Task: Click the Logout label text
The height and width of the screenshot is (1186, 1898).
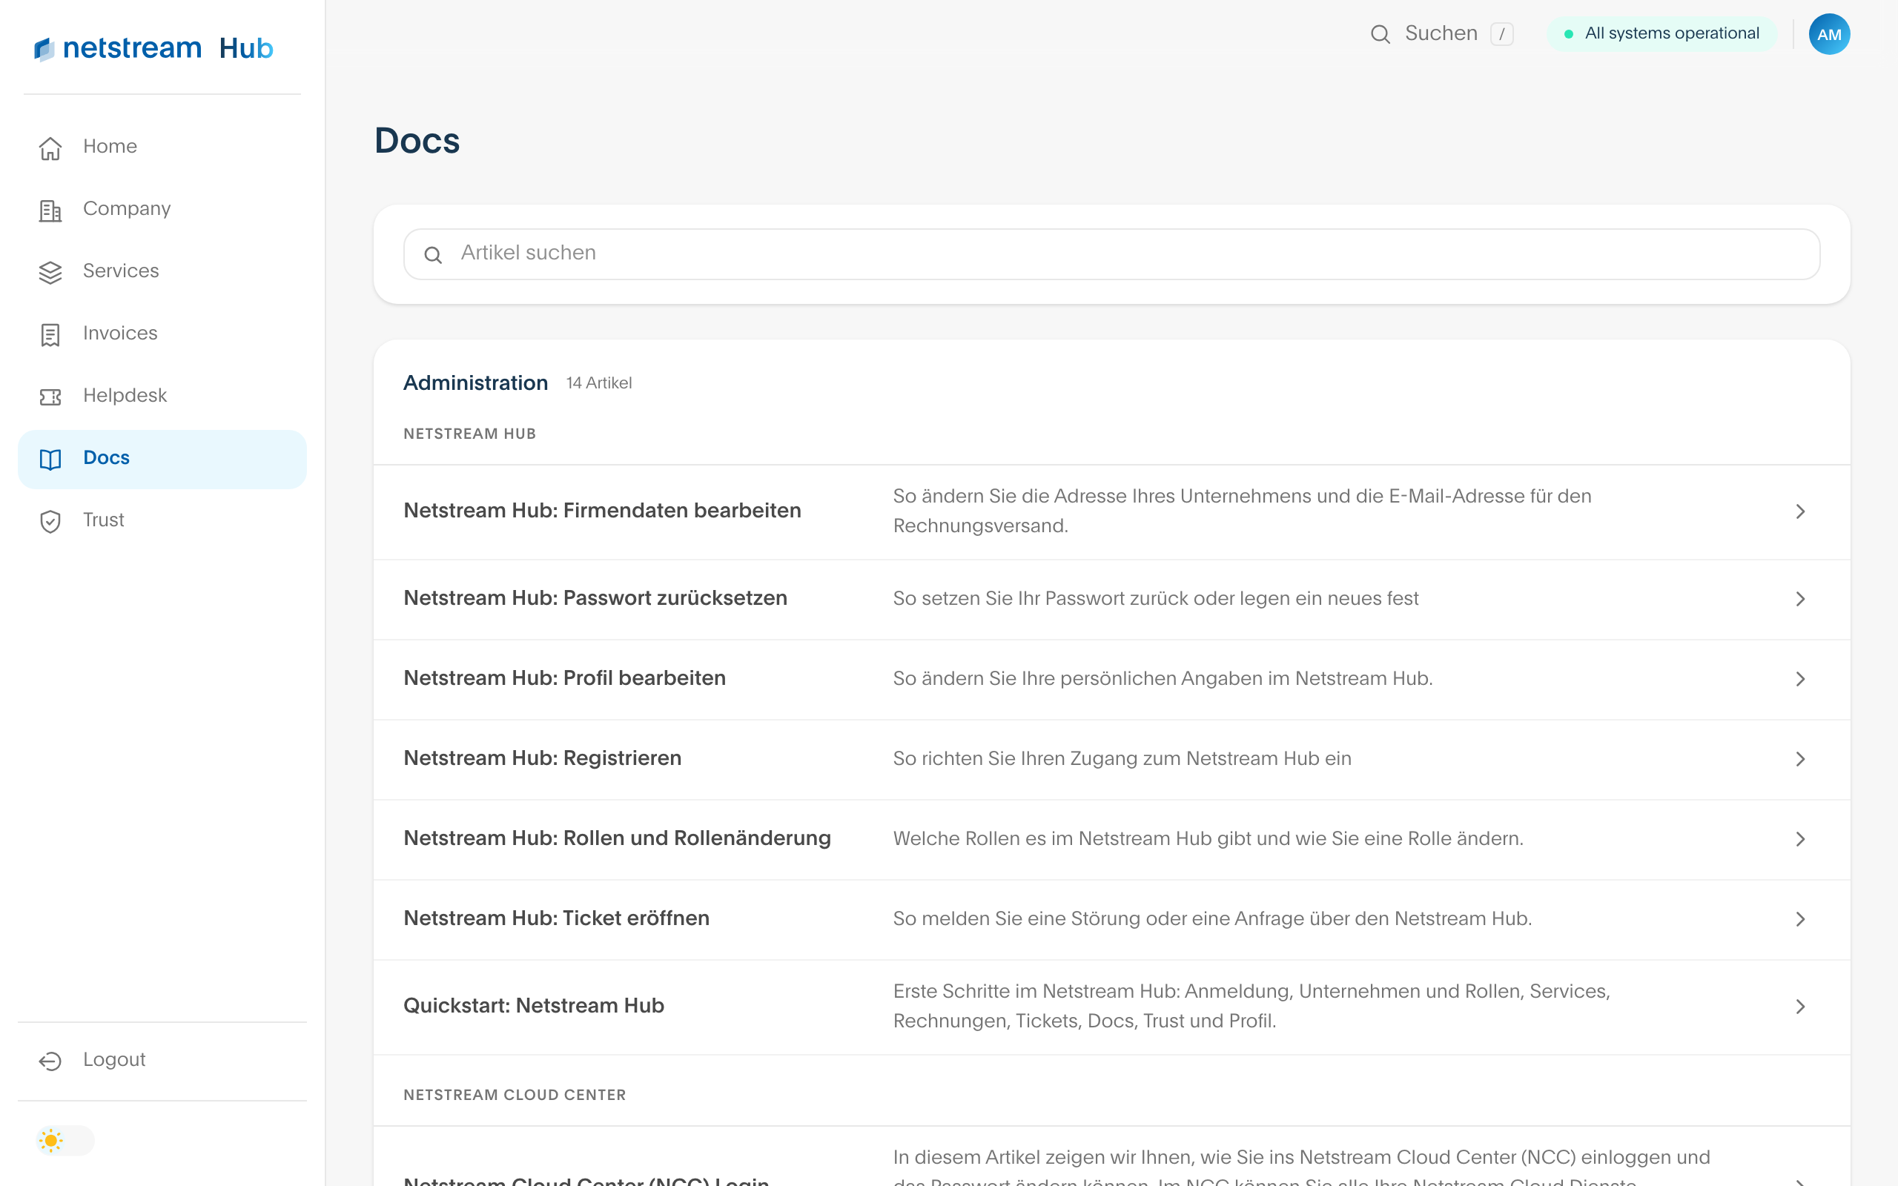Action: coord(113,1060)
